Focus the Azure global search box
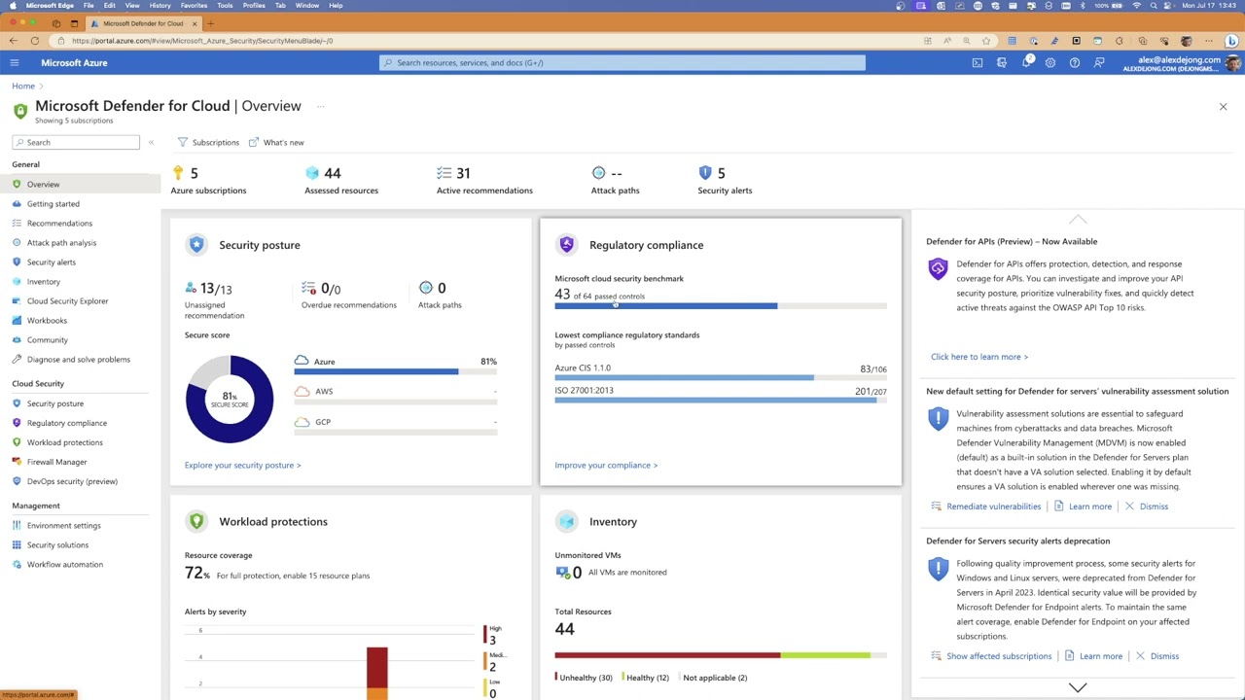Image resolution: width=1245 pixels, height=700 pixels. tap(622, 62)
